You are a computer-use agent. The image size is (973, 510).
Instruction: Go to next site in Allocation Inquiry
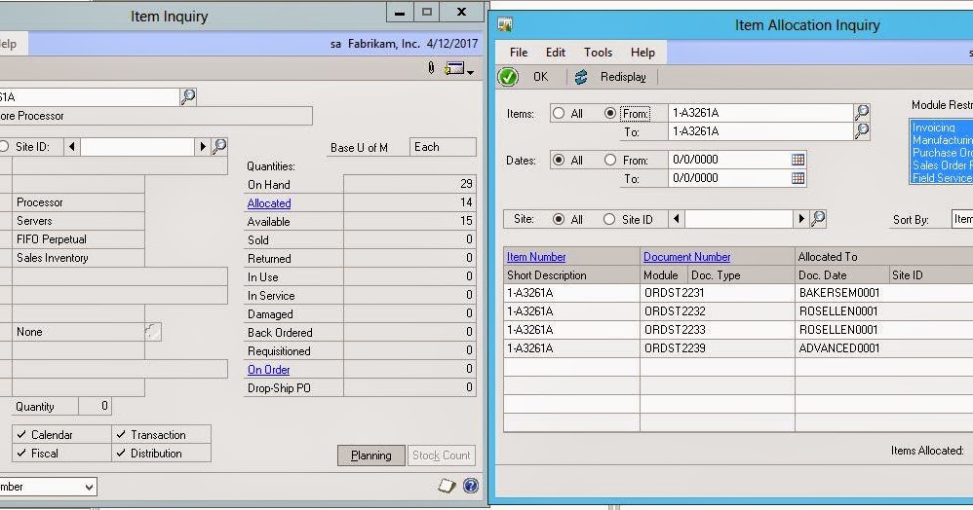801,219
